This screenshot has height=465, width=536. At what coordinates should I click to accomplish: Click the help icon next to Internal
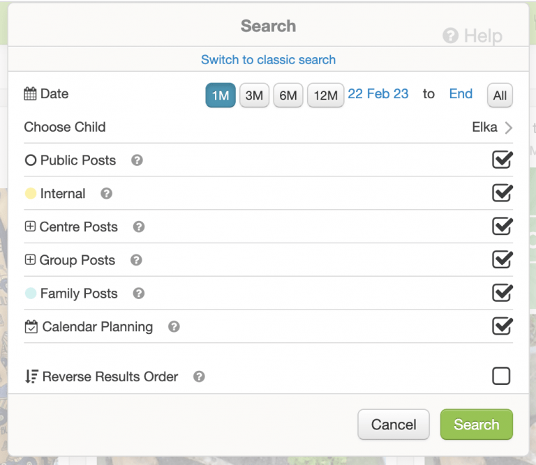(106, 194)
